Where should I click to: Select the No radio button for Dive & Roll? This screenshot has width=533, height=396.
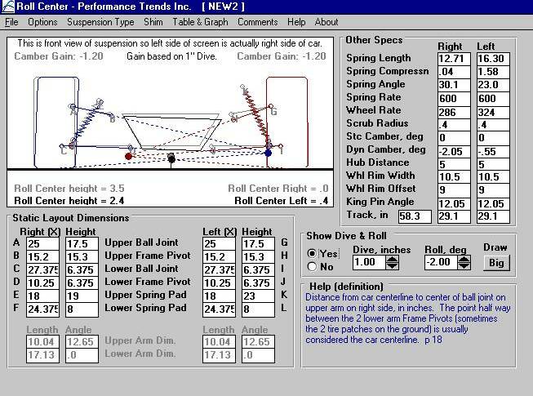[x=312, y=266]
